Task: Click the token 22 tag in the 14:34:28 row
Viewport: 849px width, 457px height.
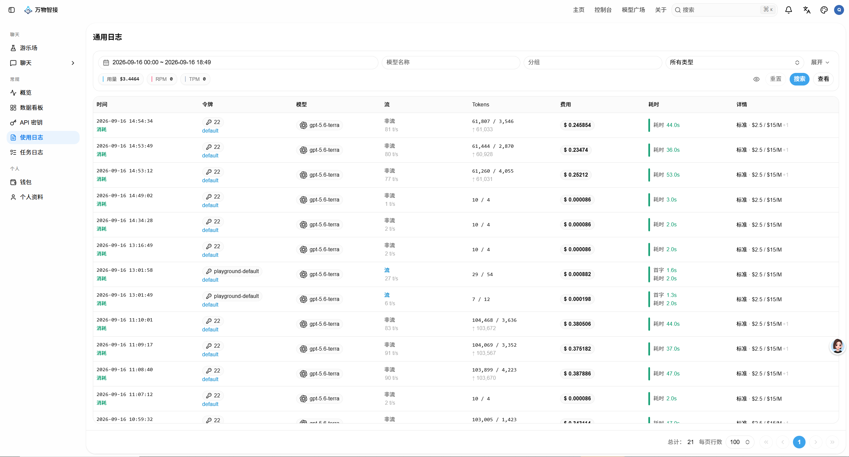Action: [213, 222]
